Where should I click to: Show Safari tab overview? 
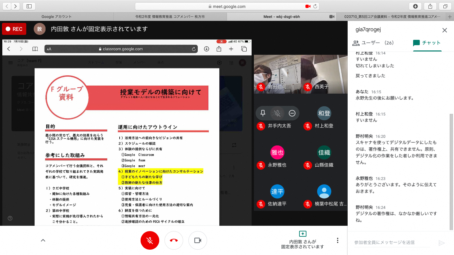445,6
